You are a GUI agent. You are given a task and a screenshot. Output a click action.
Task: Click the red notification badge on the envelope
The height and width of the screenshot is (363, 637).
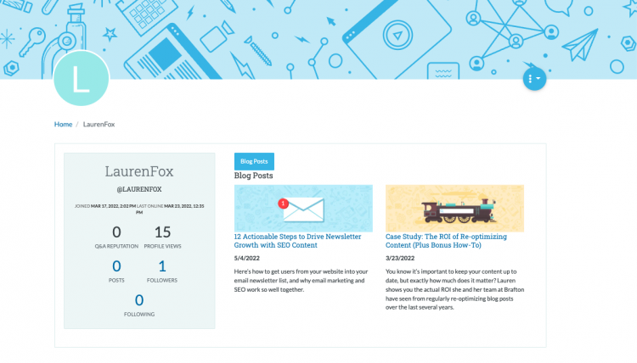tap(284, 204)
